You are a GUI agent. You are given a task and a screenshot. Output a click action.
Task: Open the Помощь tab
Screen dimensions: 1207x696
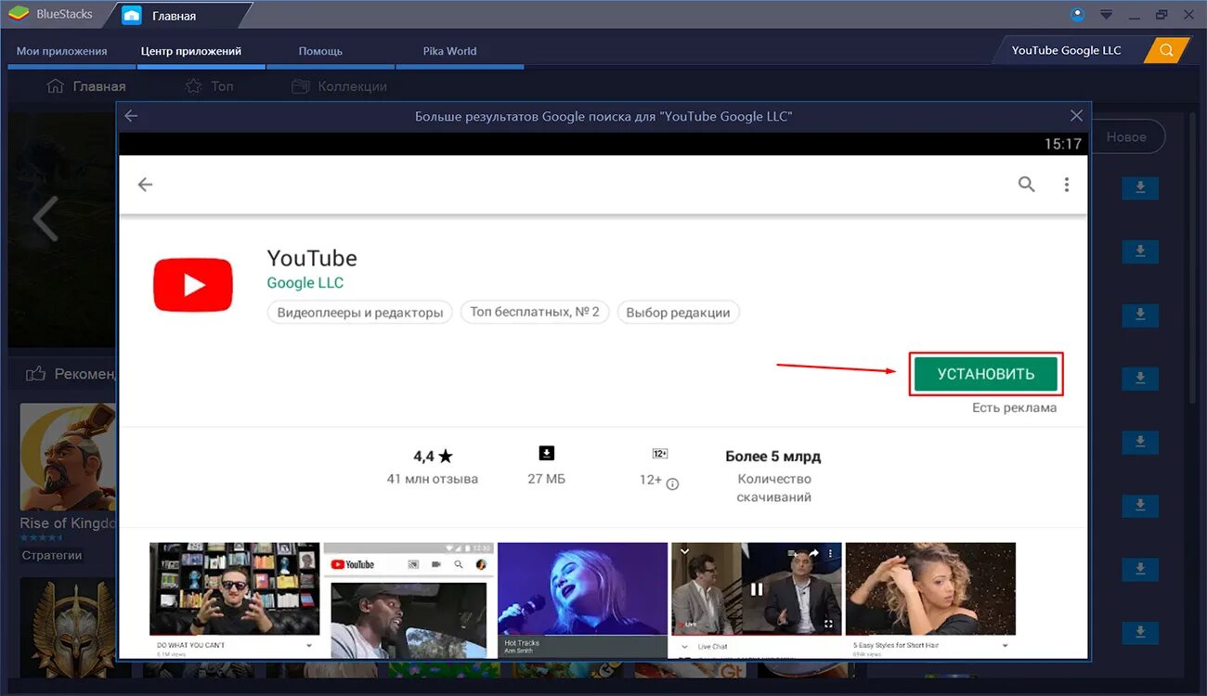click(320, 51)
